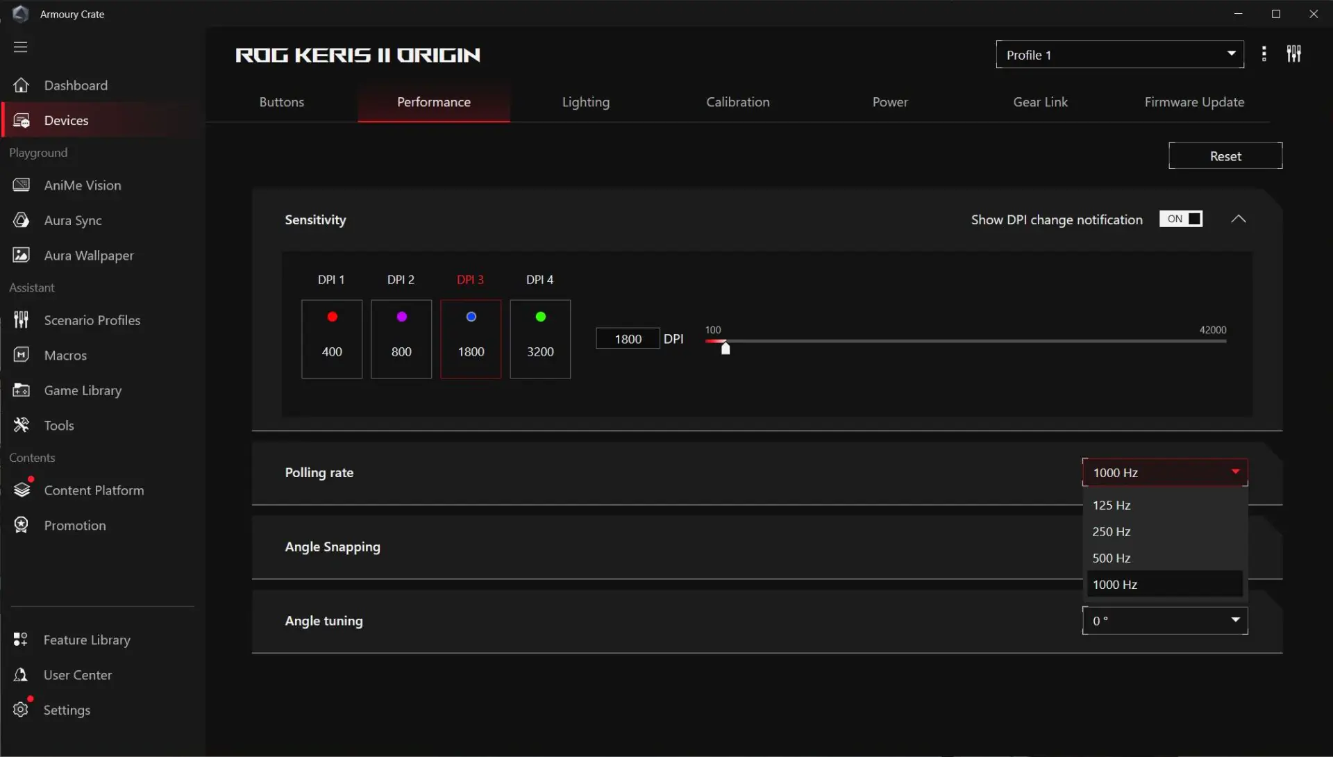The width and height of the screenshot is (1333, 757).
Task: Open the three-dot more options menu
Action: 1264,54
